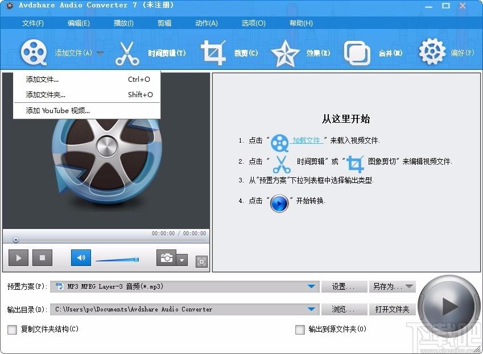
Task: Expand the Save As arrow
Action: click(x=409, y=286)
